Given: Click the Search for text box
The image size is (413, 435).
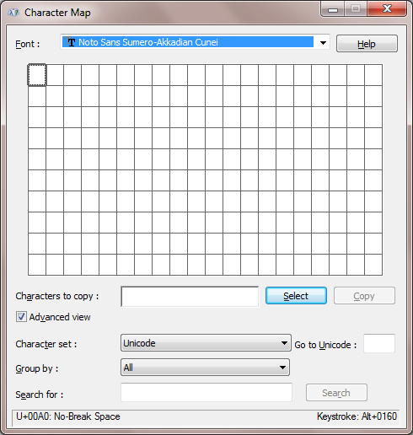Looking at the screenshot, I should point(206,392).
